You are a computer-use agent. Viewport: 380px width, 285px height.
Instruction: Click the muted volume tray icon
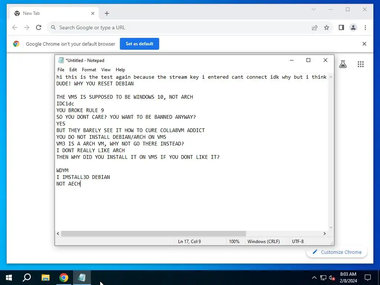click(x=332, y=278)
